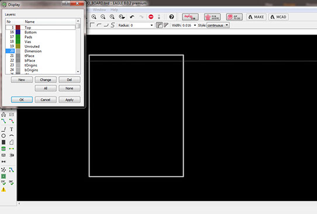Click Apply in the Display dialog
The width and height of the screenshot is (317, 214).
pyautogui.click(x=70, y=100)
